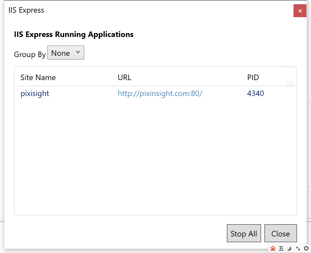Sort by the PID column header
311x253 pixels.
(253, 78)
